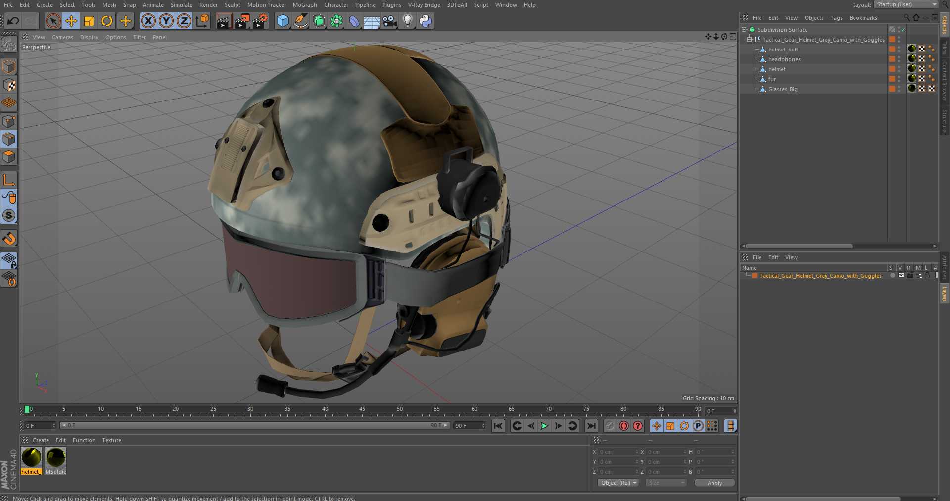The image size is (950, 501).
Task: Click timeline preview range slider
Action: pos(255,425)
